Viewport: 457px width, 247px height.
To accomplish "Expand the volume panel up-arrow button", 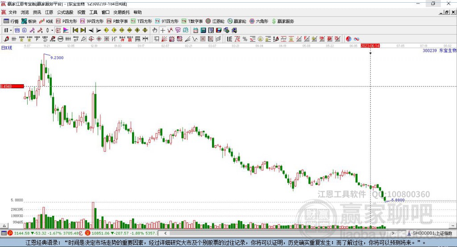I will (4, 226).
